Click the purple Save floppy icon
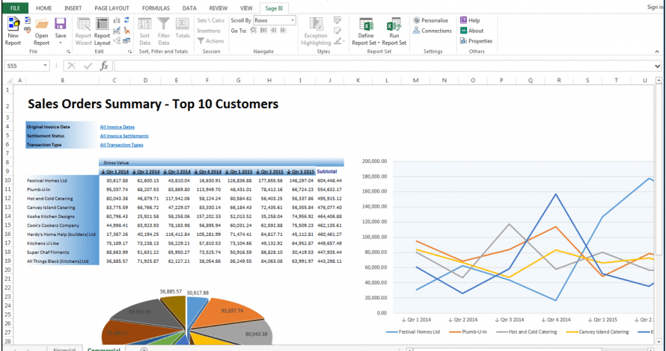Screen dimensions: 666x351 61,24
